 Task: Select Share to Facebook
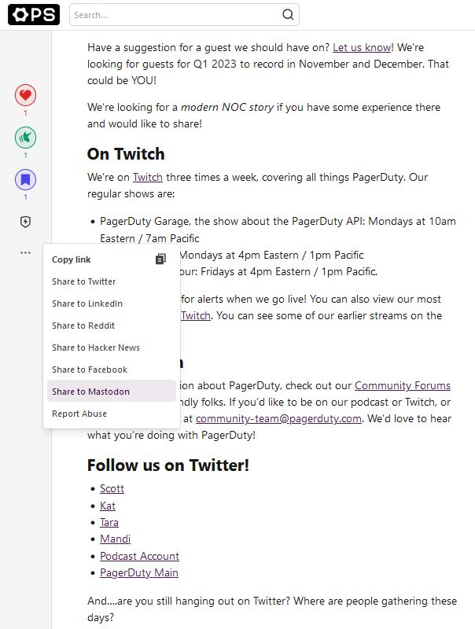tap(90, 370)
